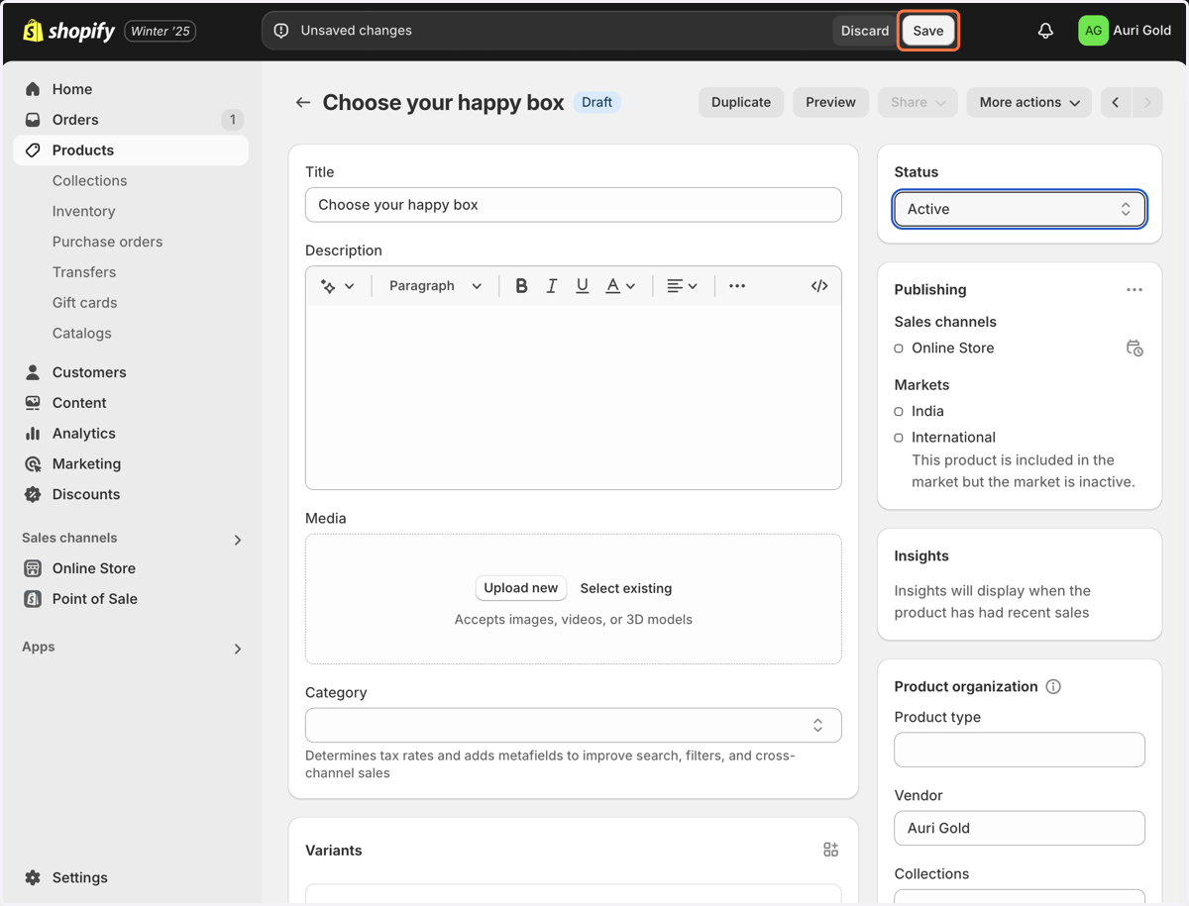Viewport: 1189px width, 906px height.
Task: Click the Draft status badge
Action: pyautogui.click(x=597, y=102)
